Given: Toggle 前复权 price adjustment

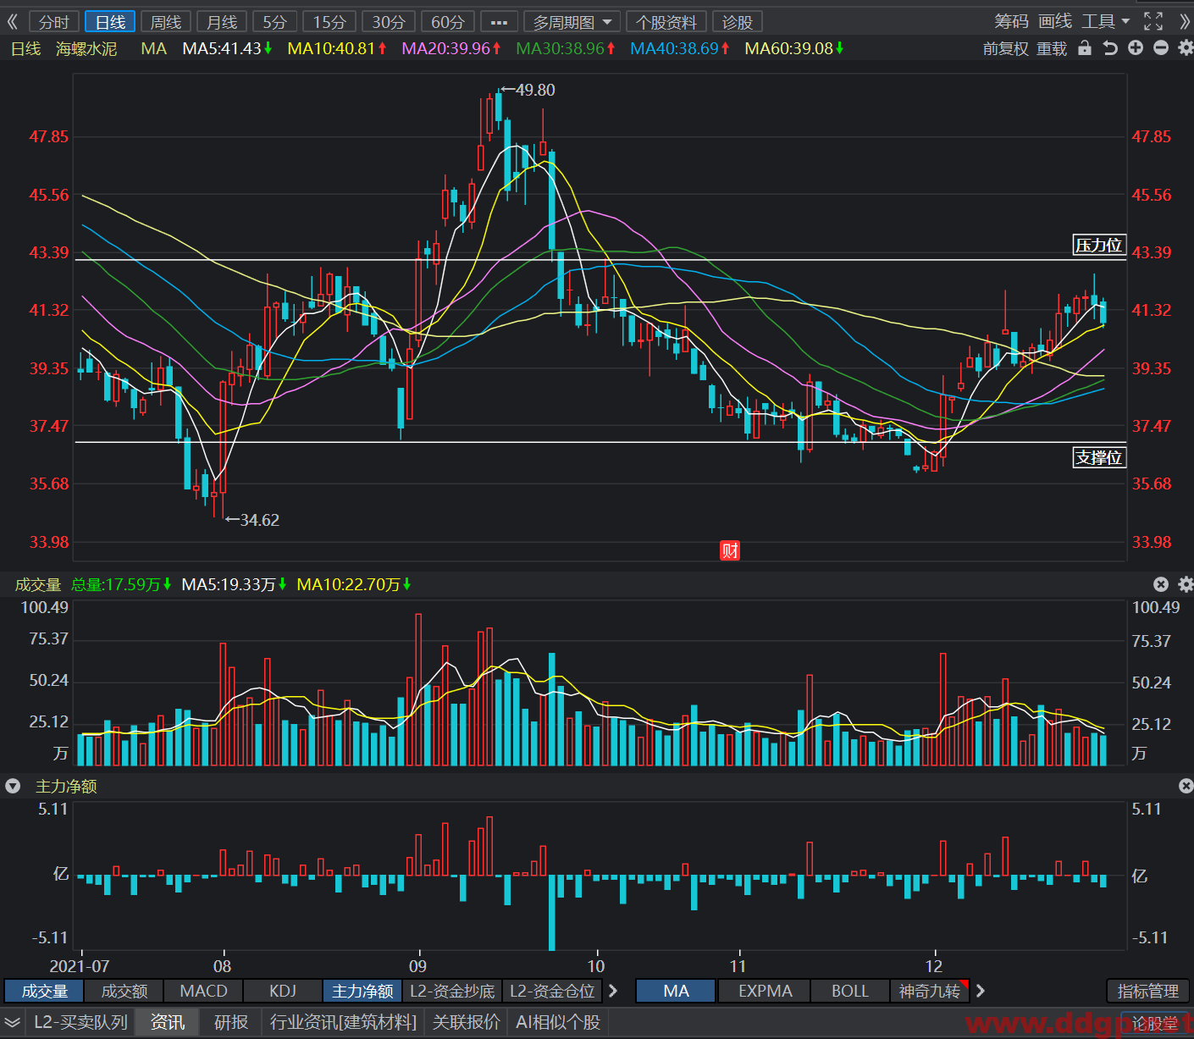Looking at the screenshot, I should (x=1006, y=49).
